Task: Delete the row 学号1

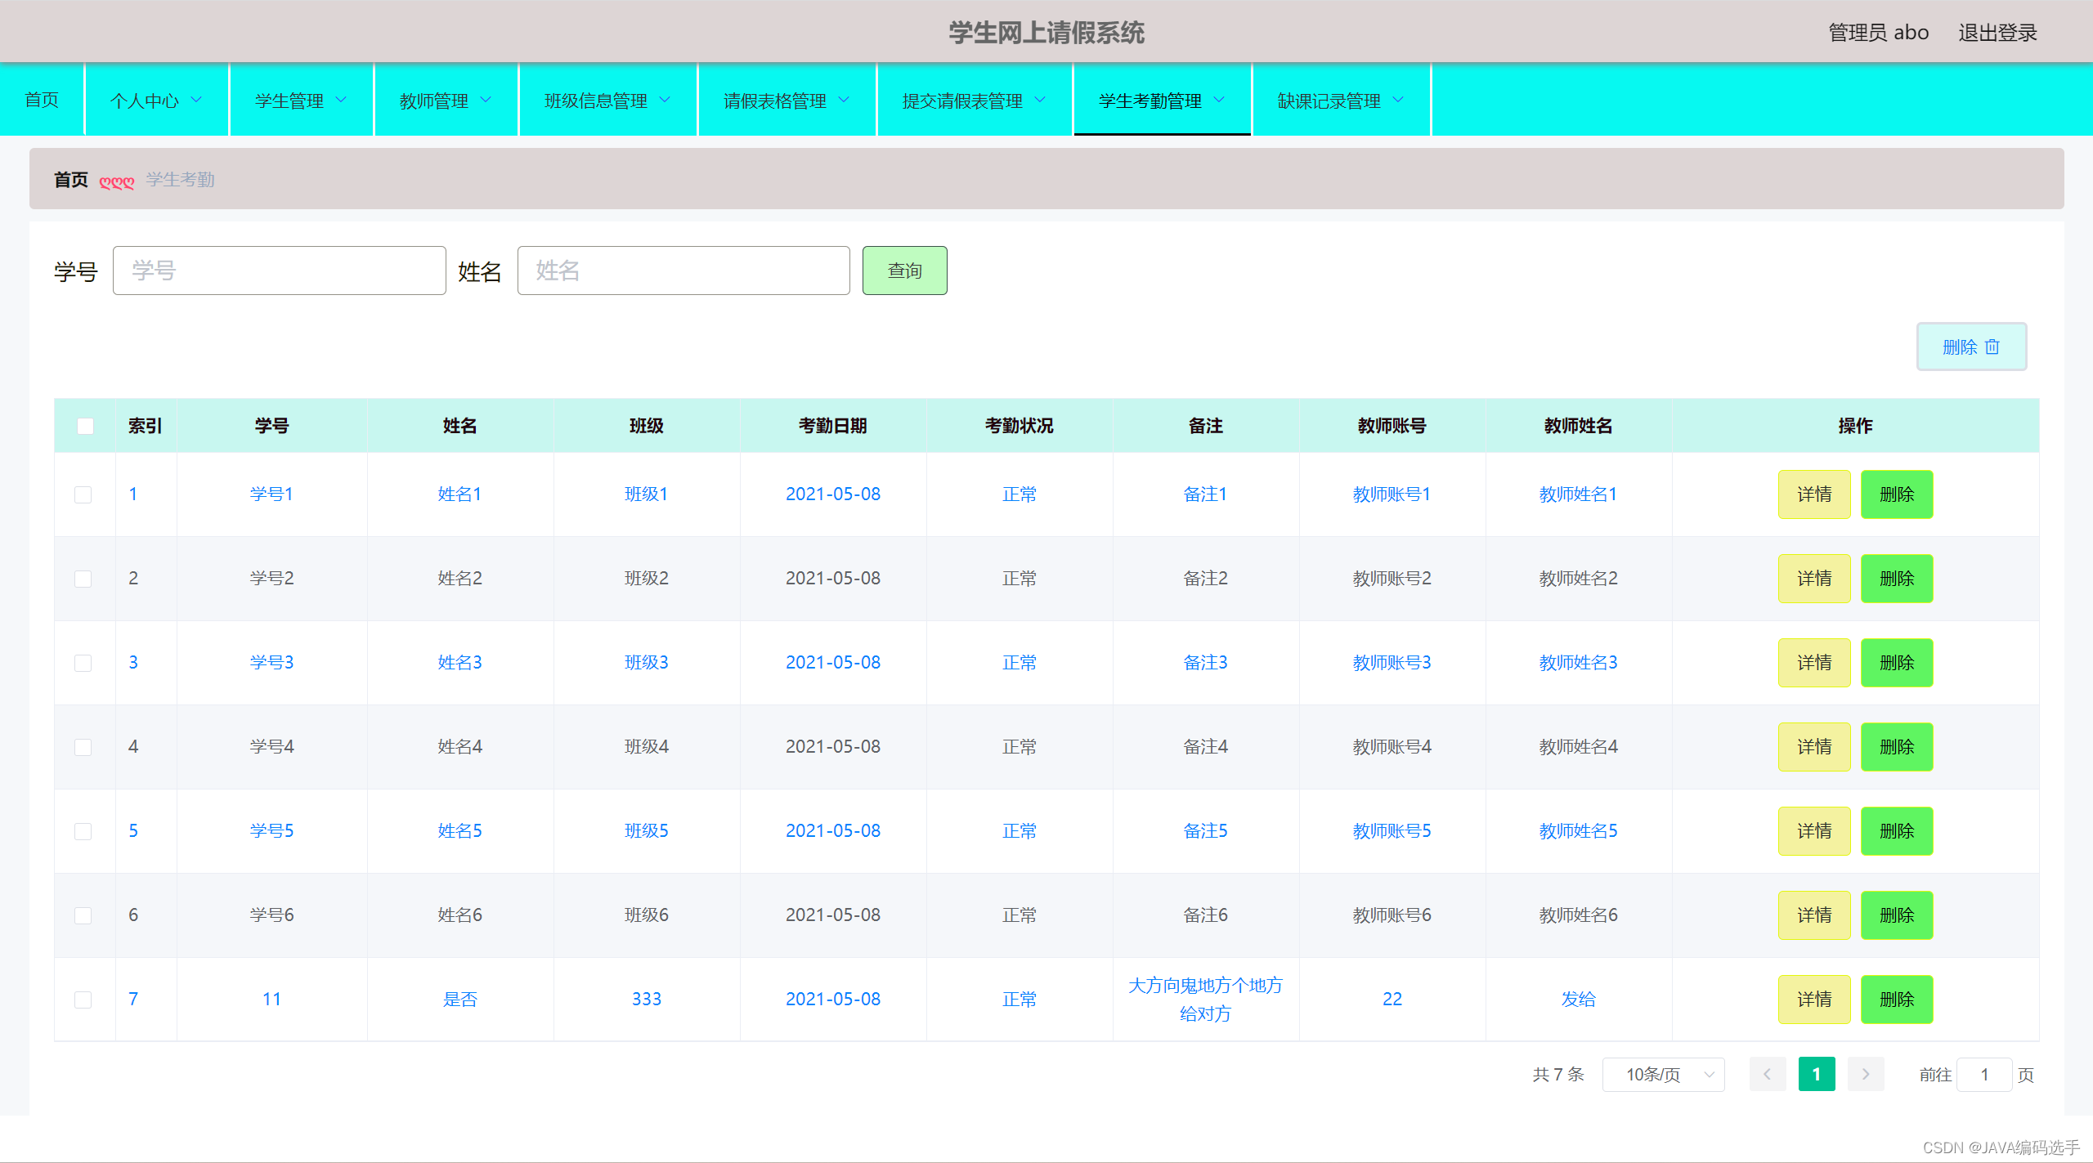Action: pos(1897,494)
